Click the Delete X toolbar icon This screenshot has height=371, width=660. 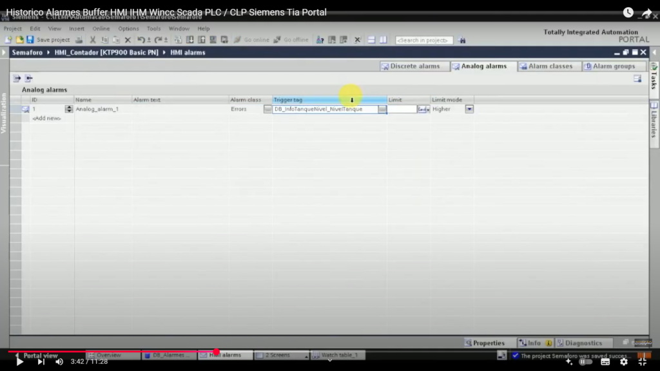click(128, 40)
